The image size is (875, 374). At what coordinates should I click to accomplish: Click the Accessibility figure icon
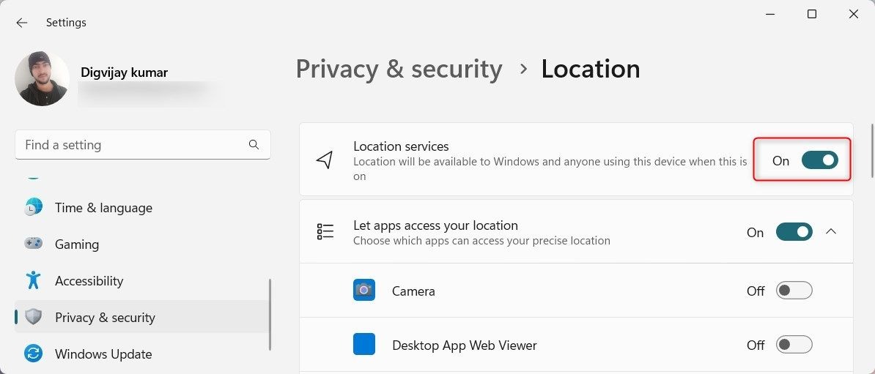(x=34, y=280)
